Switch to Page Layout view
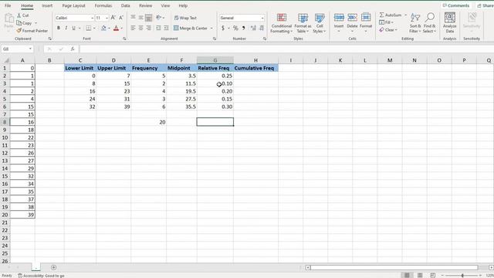The width and height of the screenshot is (494, 278). (420, 275)
